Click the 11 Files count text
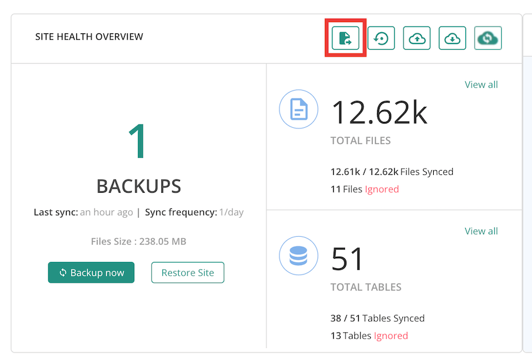 coord(346,189)
